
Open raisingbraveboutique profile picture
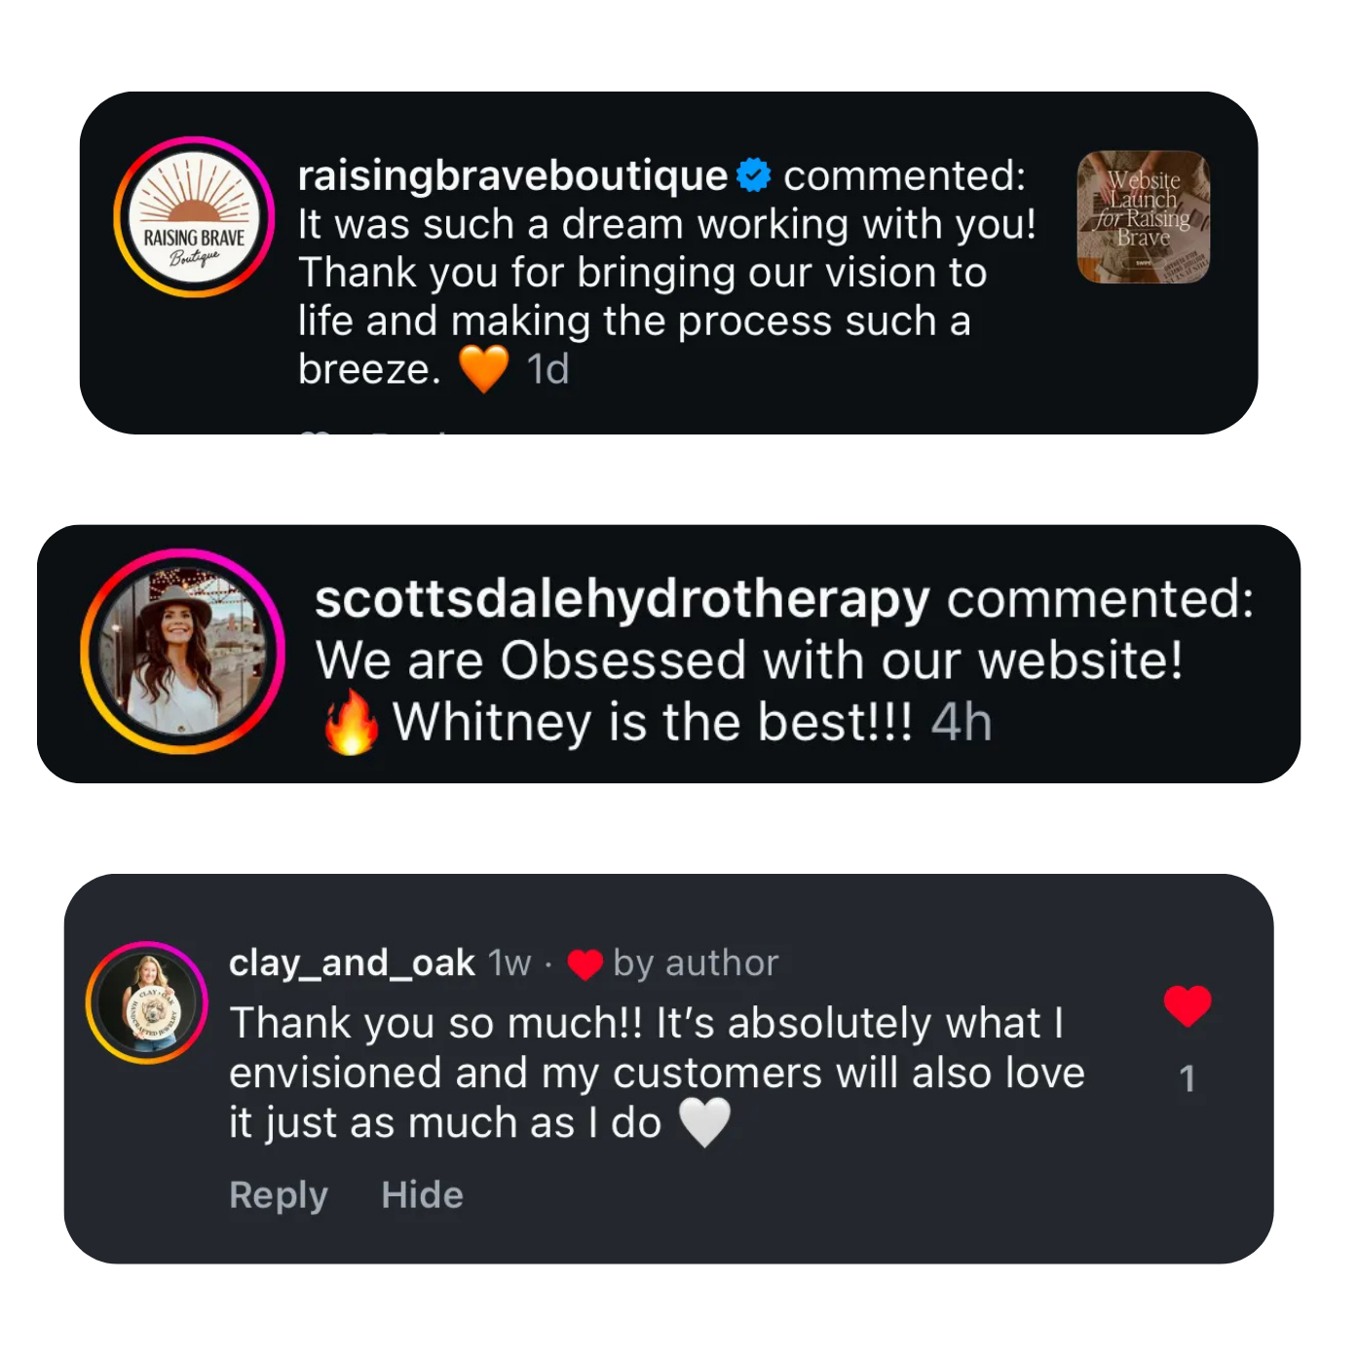(194, 217)
